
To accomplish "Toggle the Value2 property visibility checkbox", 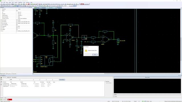I will tap(1, 29).
